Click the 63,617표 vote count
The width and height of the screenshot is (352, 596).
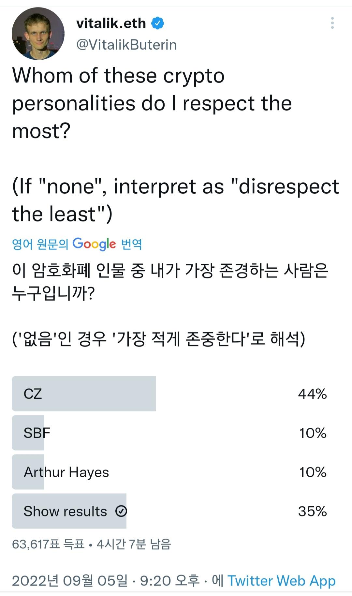(36, 544)
